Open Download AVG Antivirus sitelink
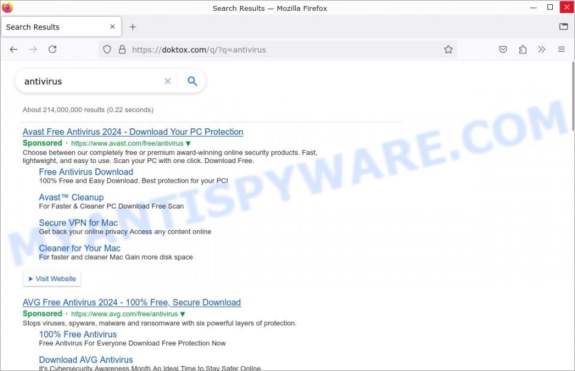575x371 pixels. [x=86, y=360]
